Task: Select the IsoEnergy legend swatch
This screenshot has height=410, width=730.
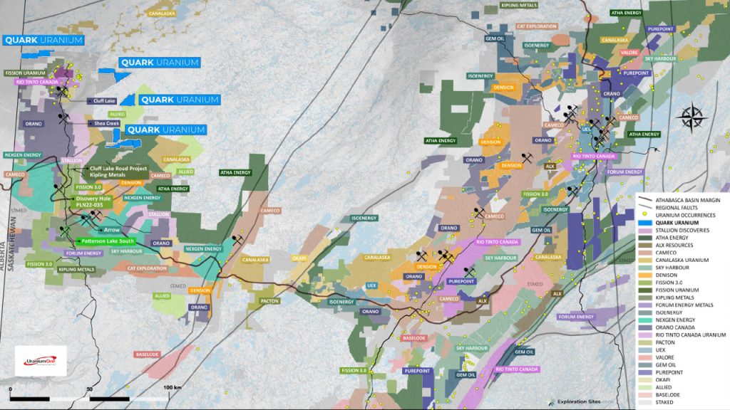Action: coord(644,312)
